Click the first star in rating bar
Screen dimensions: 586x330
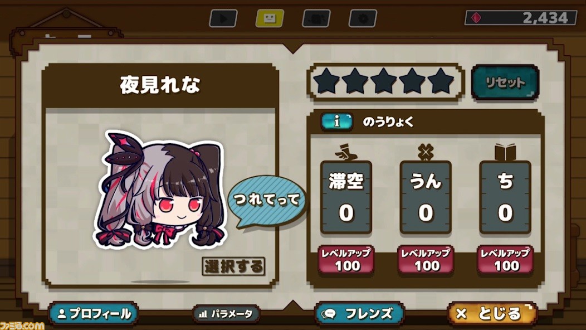click(326, 81)
